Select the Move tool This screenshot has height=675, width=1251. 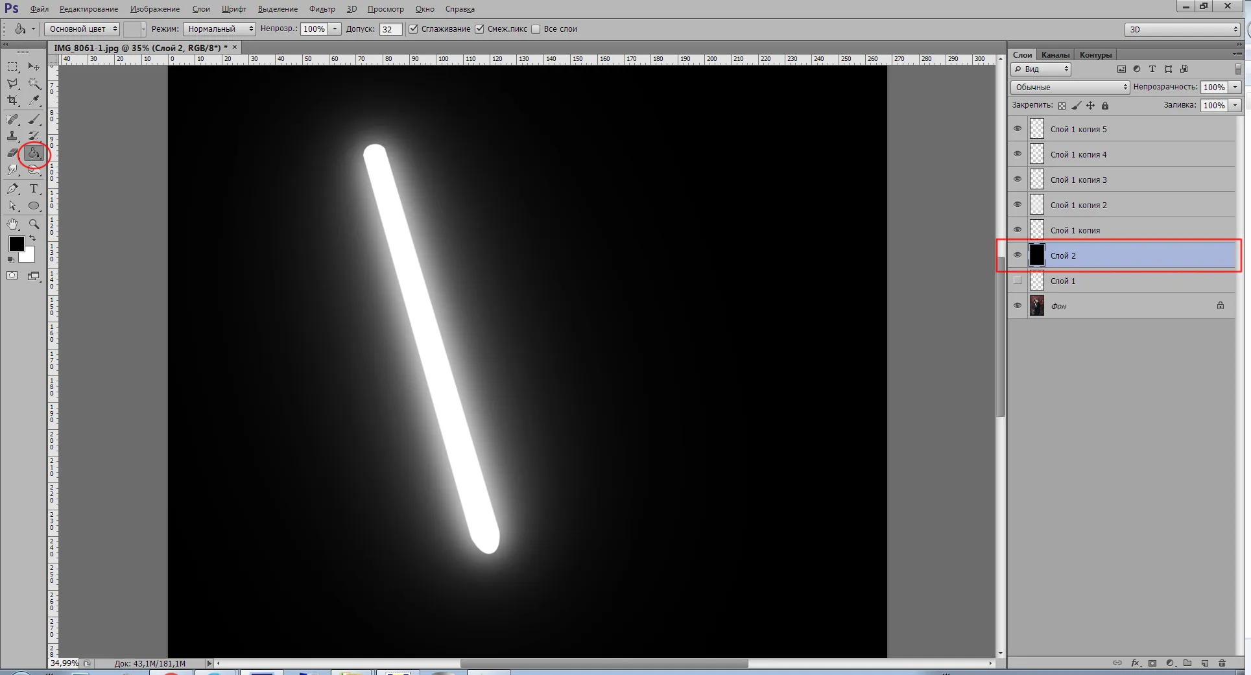pyautogui.click(x=34, y=67)
